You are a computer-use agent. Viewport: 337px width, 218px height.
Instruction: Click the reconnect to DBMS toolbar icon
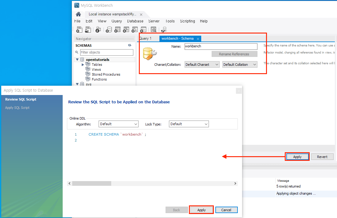point(164,30)
